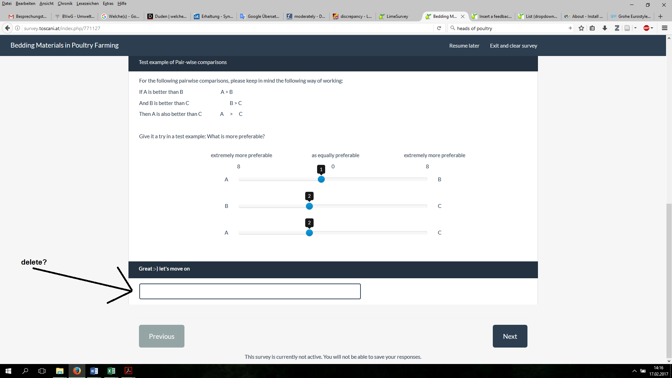Open the Lesezeichen menu
Screen dimensions: 672x378
(x=87, y=3)
